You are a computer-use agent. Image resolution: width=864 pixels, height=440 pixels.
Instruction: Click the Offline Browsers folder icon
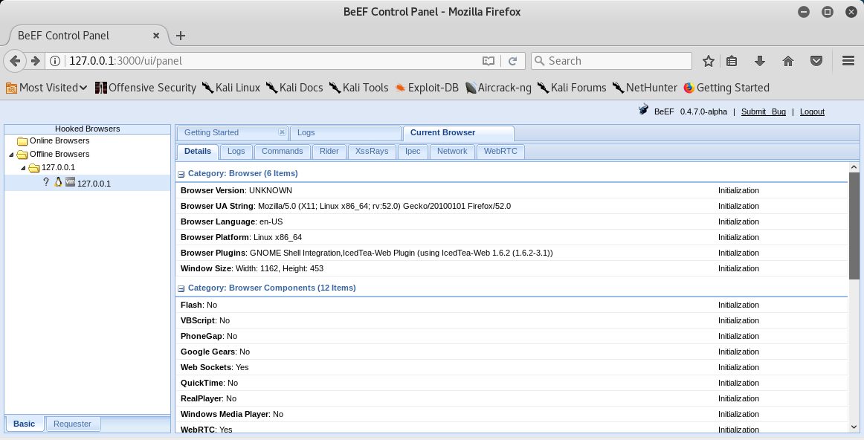[22, 154]
